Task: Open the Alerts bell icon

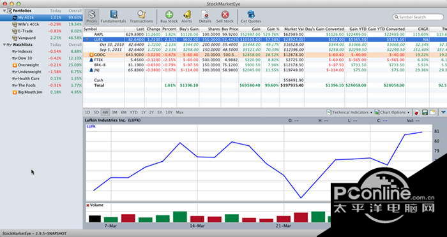Action: [x=187, y=17]
